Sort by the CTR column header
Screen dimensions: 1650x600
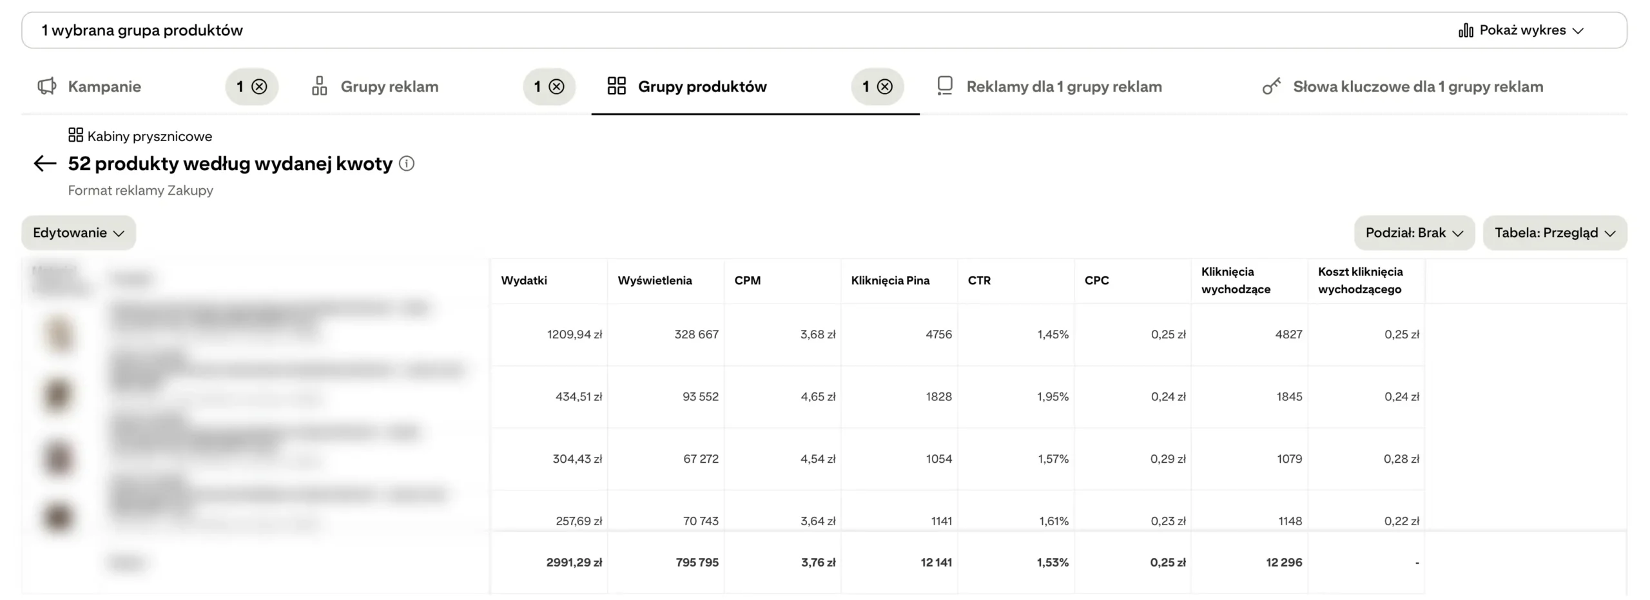coord(979,280)
